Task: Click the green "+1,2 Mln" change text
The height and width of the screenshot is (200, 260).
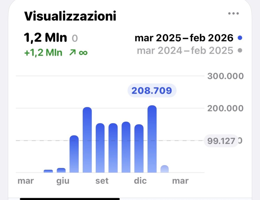Action: tap(43, 53)
